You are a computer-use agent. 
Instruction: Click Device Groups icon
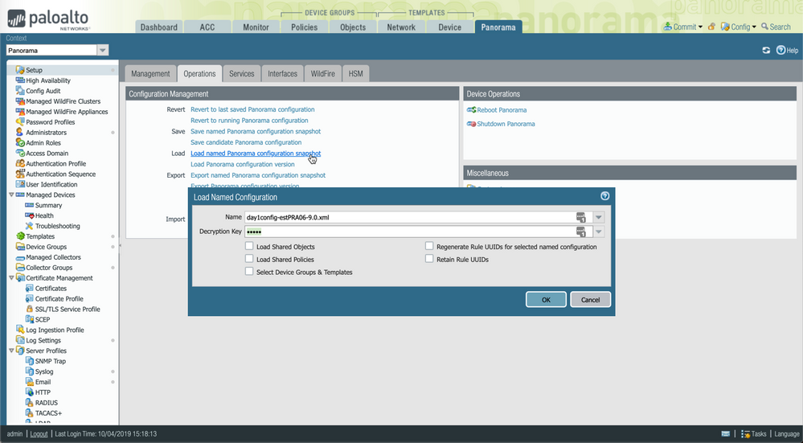(20, 246)
